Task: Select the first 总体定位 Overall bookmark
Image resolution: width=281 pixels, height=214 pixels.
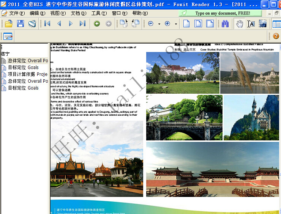Action: point(28,61)
